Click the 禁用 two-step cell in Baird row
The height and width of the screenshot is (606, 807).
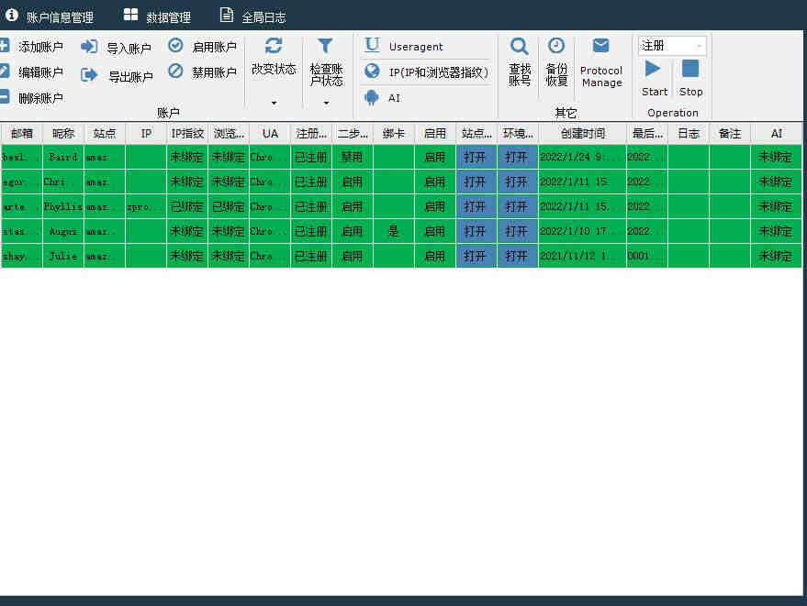353,157
